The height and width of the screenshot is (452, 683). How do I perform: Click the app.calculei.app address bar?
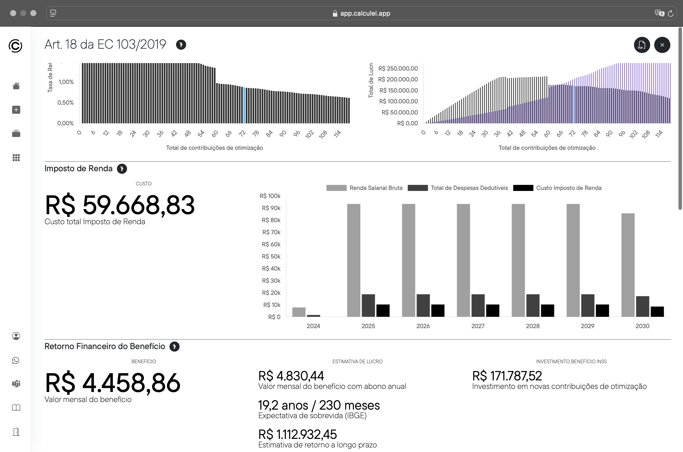coord(361,13)
